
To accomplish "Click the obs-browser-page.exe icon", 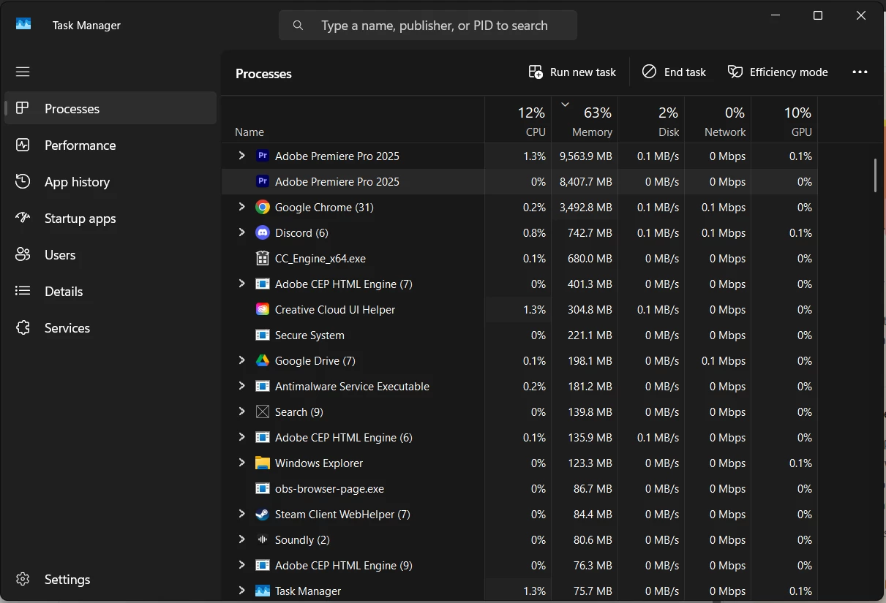I will (x=263, y=488).
